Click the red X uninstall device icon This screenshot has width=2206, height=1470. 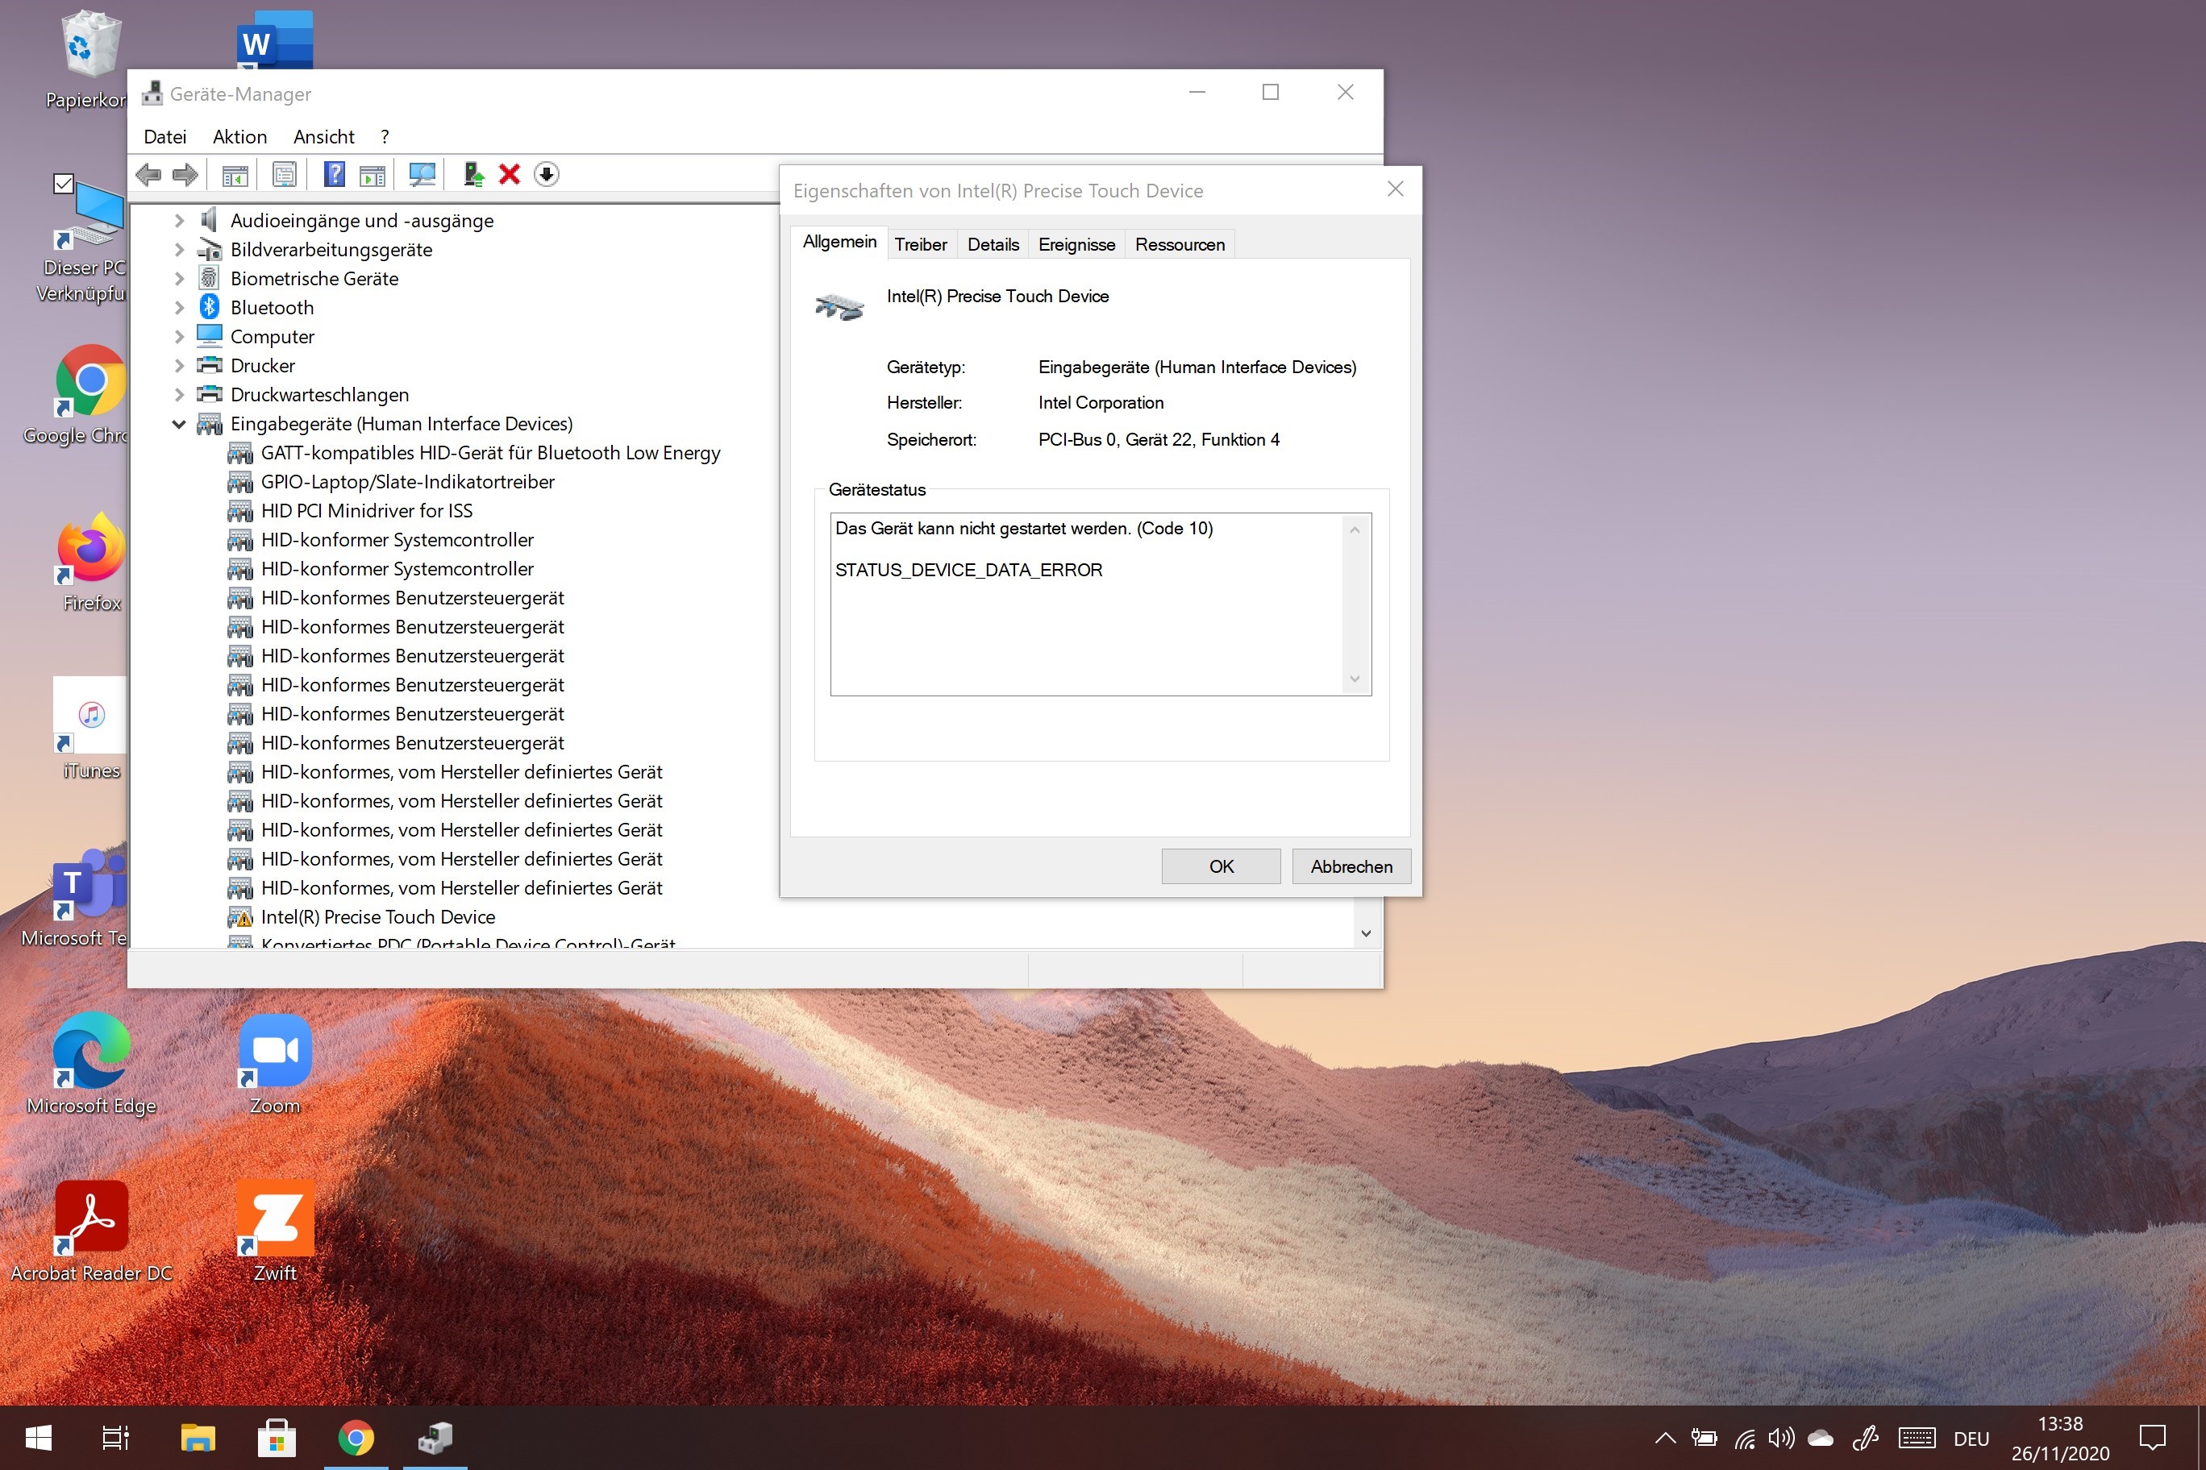(510, 174)
